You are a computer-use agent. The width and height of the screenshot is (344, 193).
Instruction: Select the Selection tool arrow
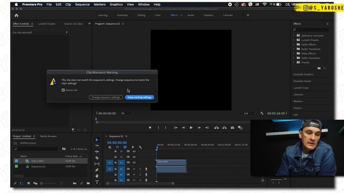97,140
